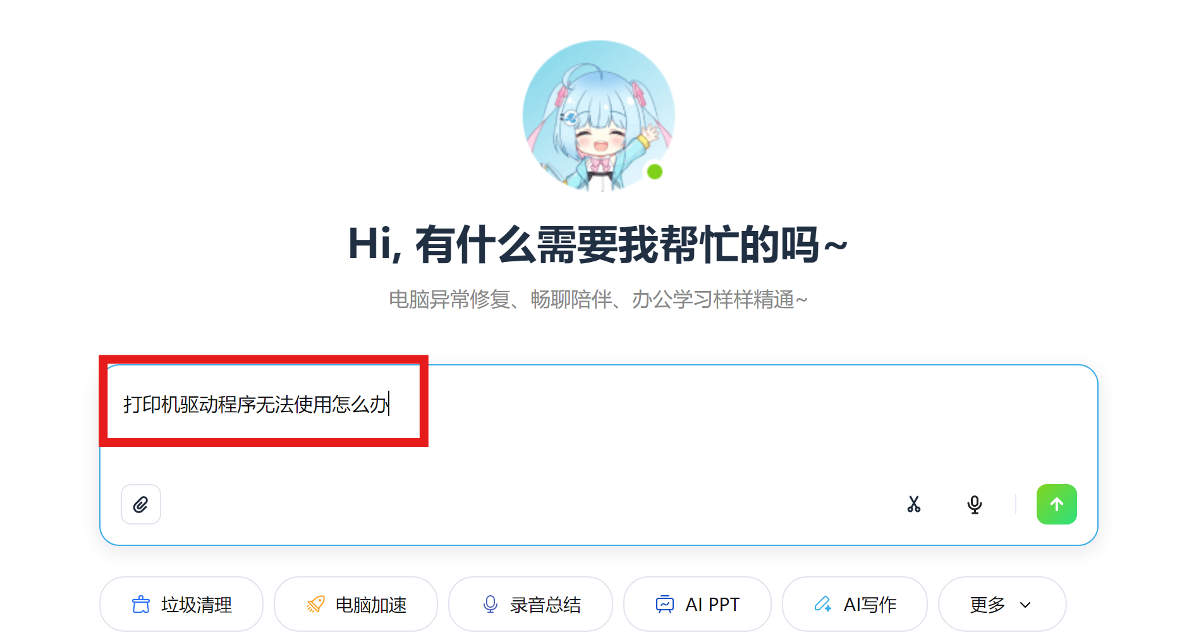Launch the AI PPT tool
The height and width of the screenshot is (640, 1182).
[x=697, y=604]
